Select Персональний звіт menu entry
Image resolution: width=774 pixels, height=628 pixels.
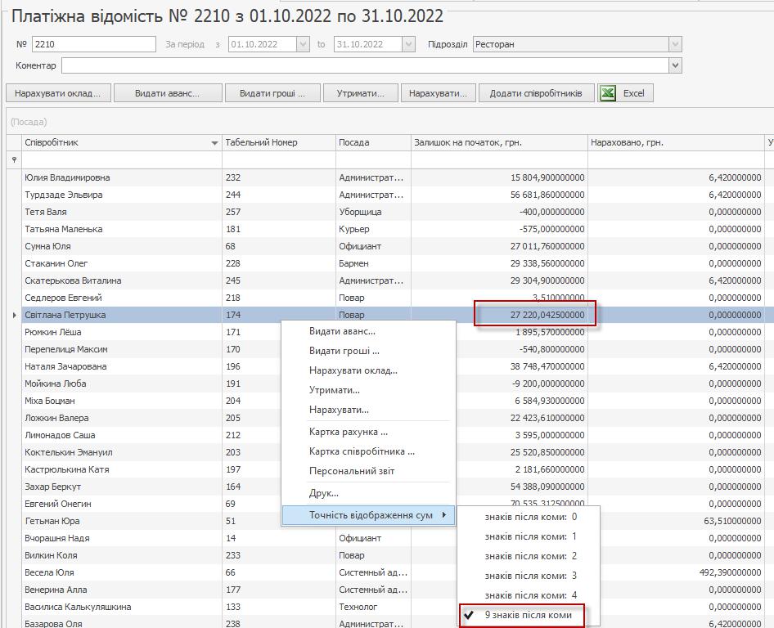point(351,471)
